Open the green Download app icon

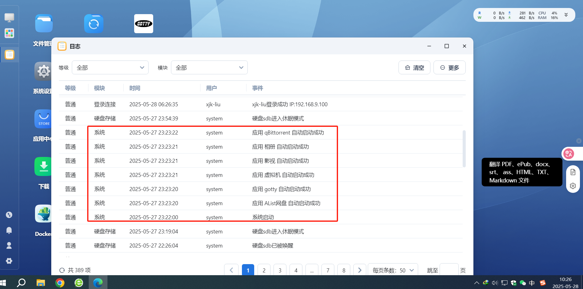click(x=43, y=166)
